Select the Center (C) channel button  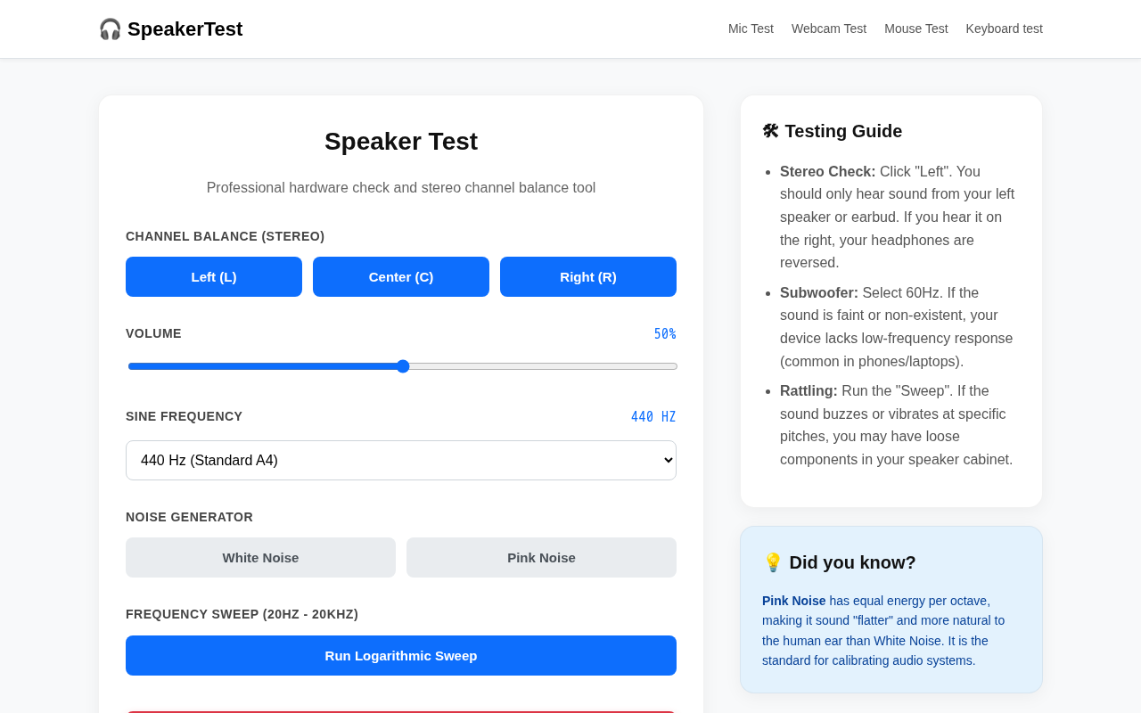[x=401, y=276]
